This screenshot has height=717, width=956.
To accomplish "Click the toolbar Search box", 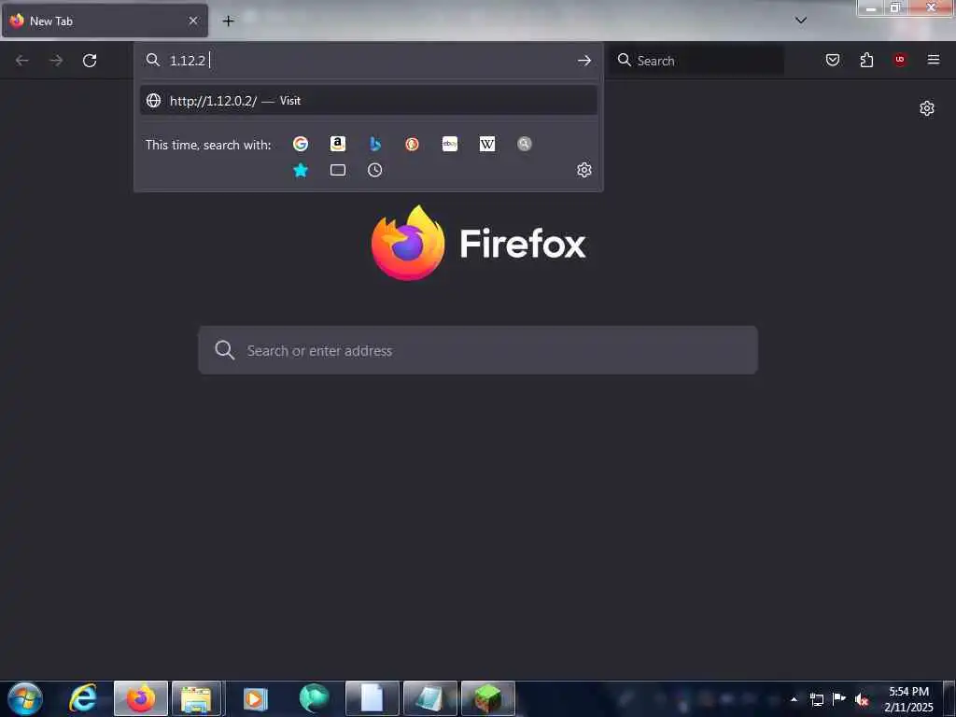I will pyautogui.click(x=696, y=61).
